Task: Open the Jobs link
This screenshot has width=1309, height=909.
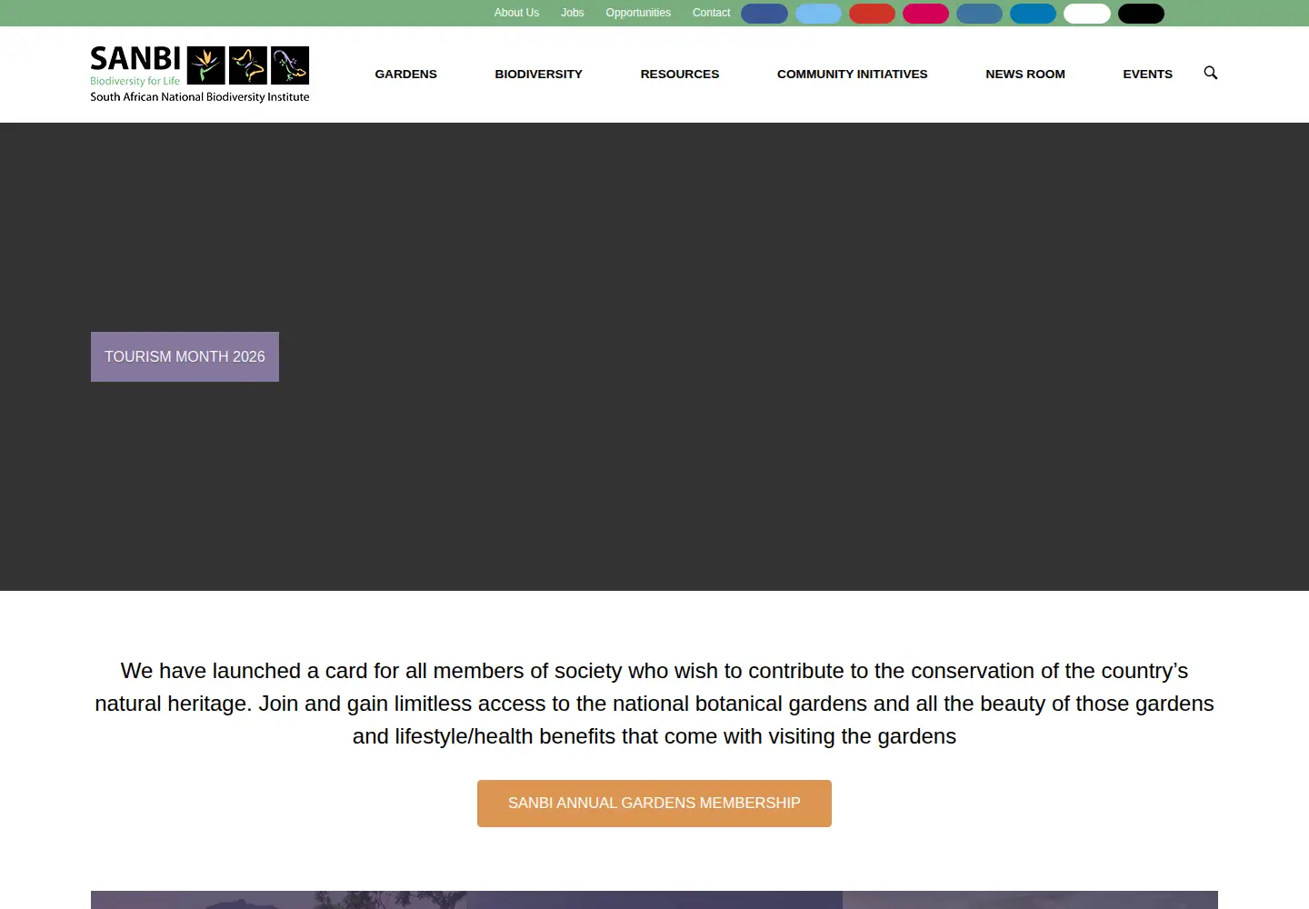Action: [573, 13]
